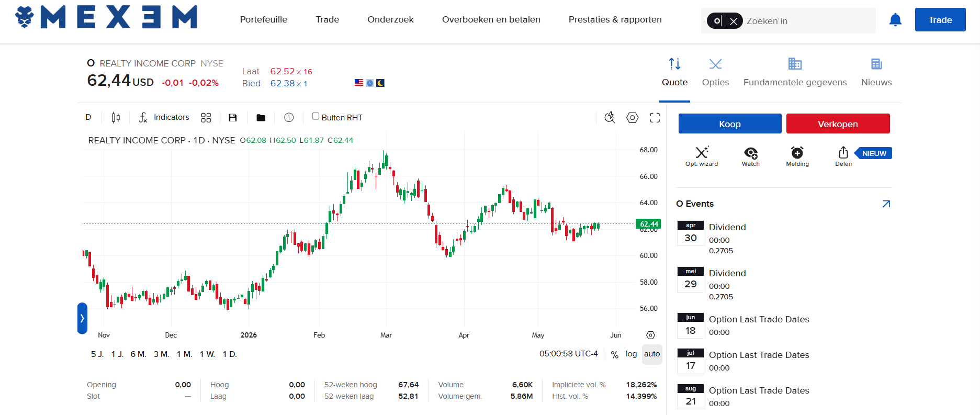
Task: Click the Koop button
Action: click(x=730, y=124)
